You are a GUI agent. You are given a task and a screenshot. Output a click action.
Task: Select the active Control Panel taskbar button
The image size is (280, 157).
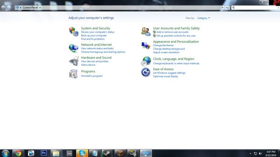click(x=146, y=153)
